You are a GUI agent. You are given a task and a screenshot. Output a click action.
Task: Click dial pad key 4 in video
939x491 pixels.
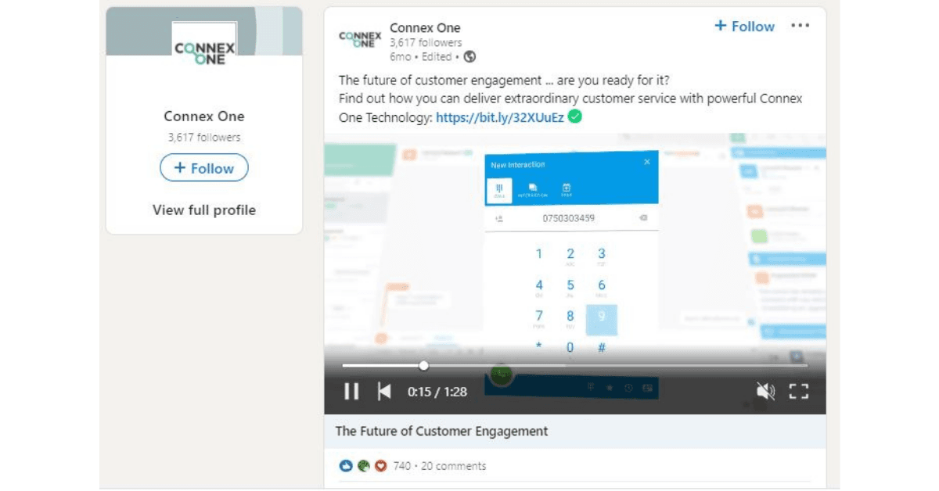pyautogui.click(x=538, y=286)
